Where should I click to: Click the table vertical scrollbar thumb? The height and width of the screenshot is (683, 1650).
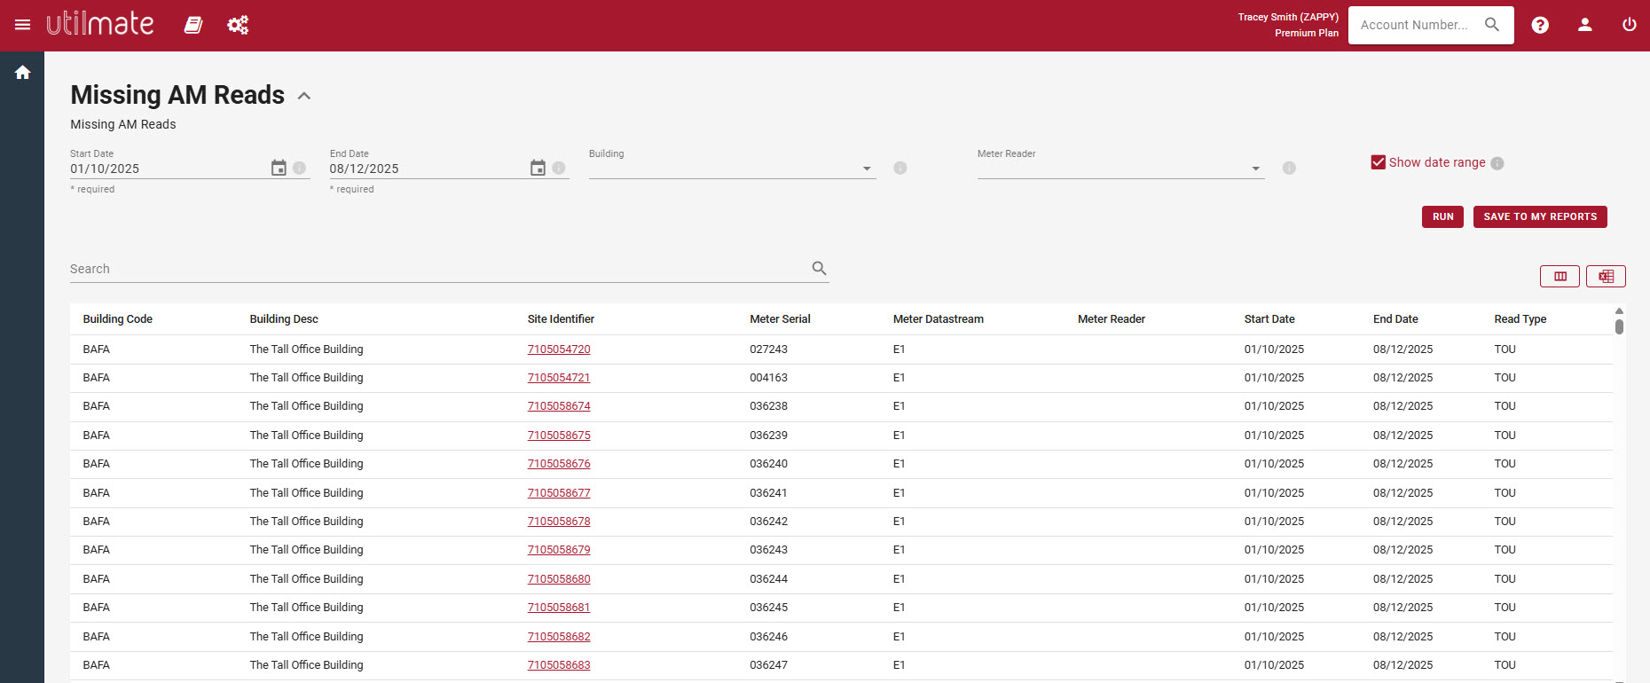[x=1619, y=326]
